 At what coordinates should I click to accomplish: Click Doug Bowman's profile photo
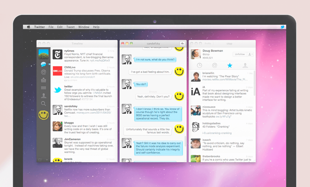point(196,54)
